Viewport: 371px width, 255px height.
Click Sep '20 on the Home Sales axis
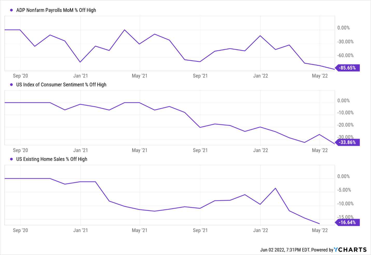pos(20,230)
